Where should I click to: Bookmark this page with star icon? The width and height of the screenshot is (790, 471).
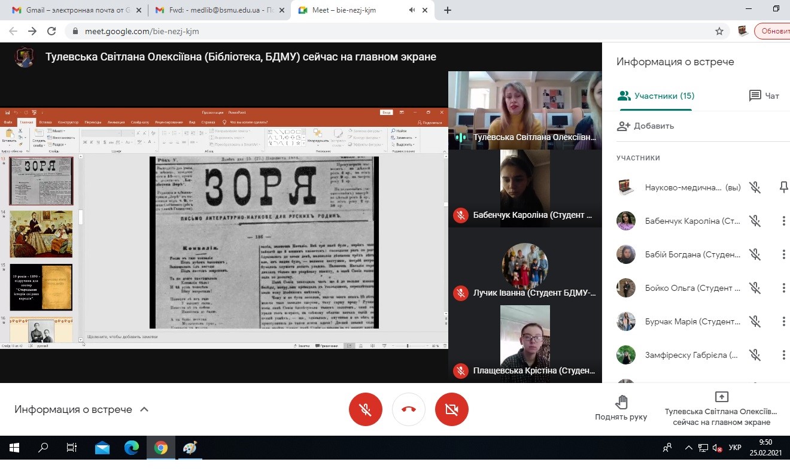coord(719,31)
